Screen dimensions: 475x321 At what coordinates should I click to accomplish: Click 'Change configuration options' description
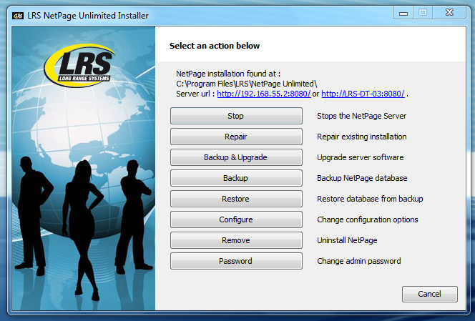coord(368,219)
